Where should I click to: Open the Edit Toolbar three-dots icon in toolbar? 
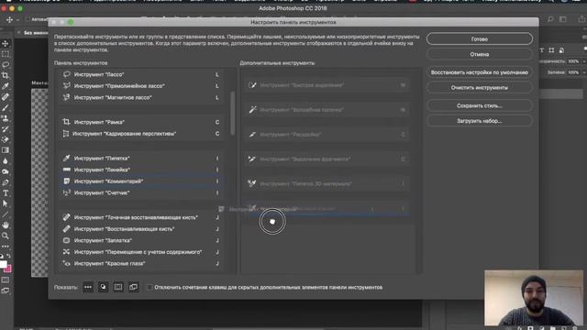6,247
